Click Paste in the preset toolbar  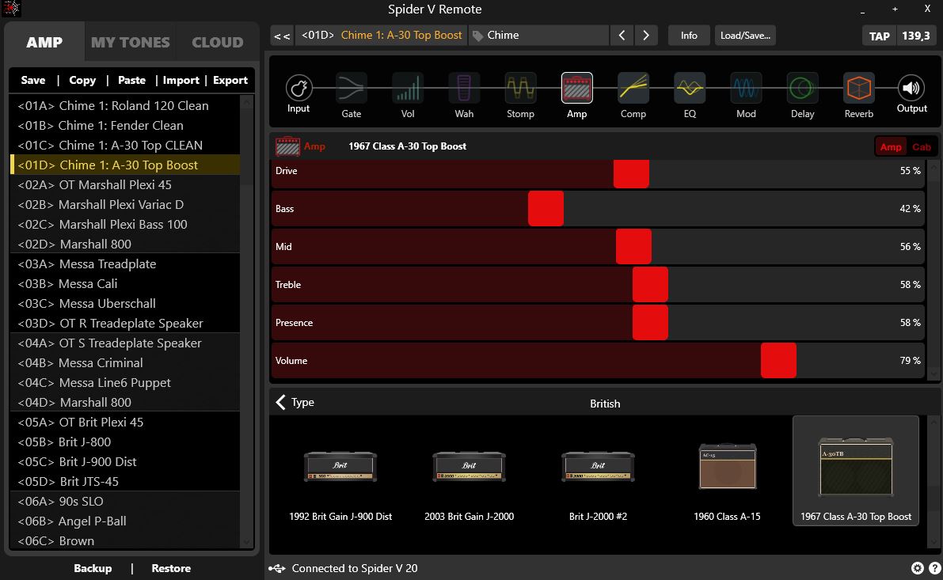tap(131, 80)
